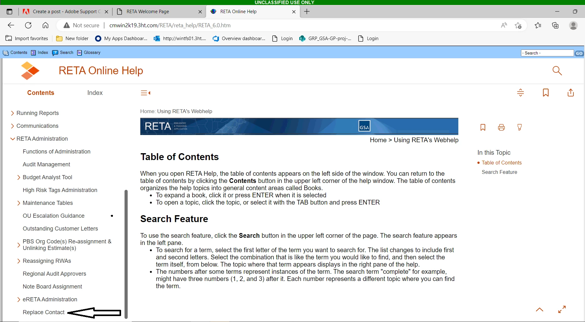Open Glossary from the blue toolbar
This screenshot has width=585, height=322.
[89, 53]
